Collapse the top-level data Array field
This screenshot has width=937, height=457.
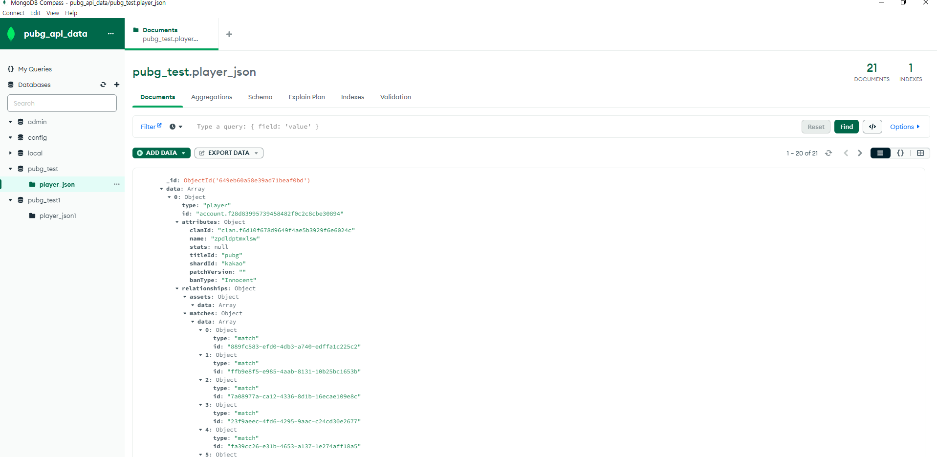tap(161, 189)
